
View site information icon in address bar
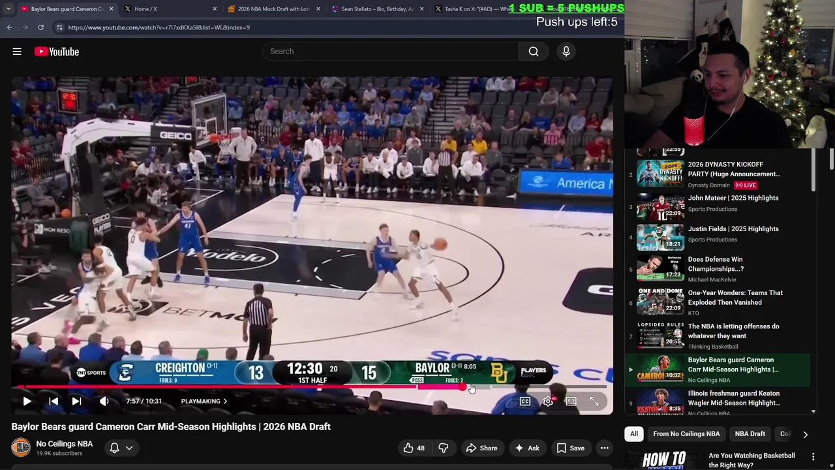coord(59,27)
